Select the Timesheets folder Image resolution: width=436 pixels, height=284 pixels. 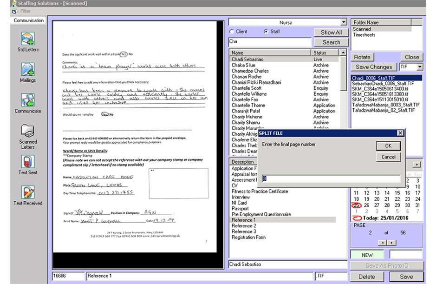[364, 35]
